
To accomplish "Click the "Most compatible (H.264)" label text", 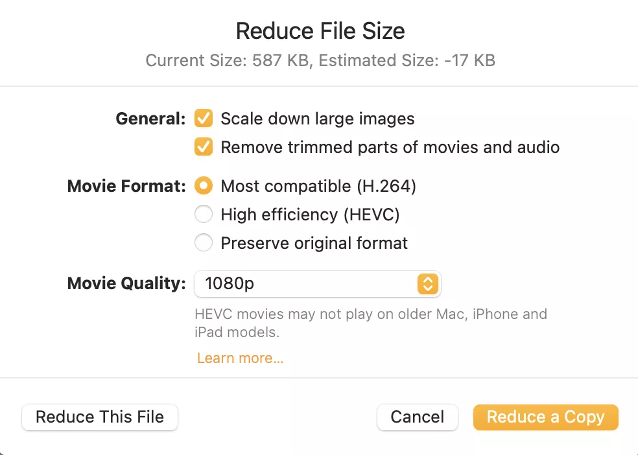I will (318, 186).
